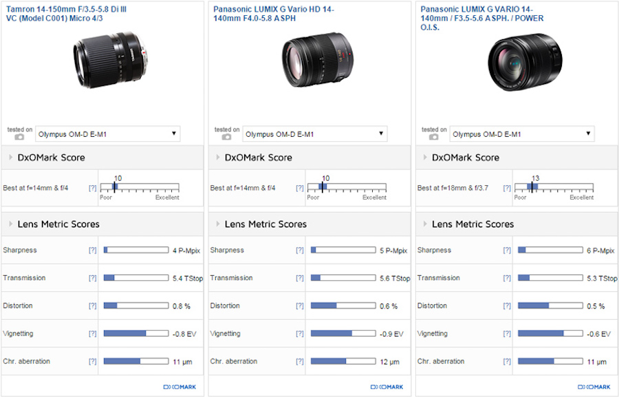Collapse the middle Lens Metric Scores section
The width and height of the screenshot is (619, 397).
click(265, 224)
